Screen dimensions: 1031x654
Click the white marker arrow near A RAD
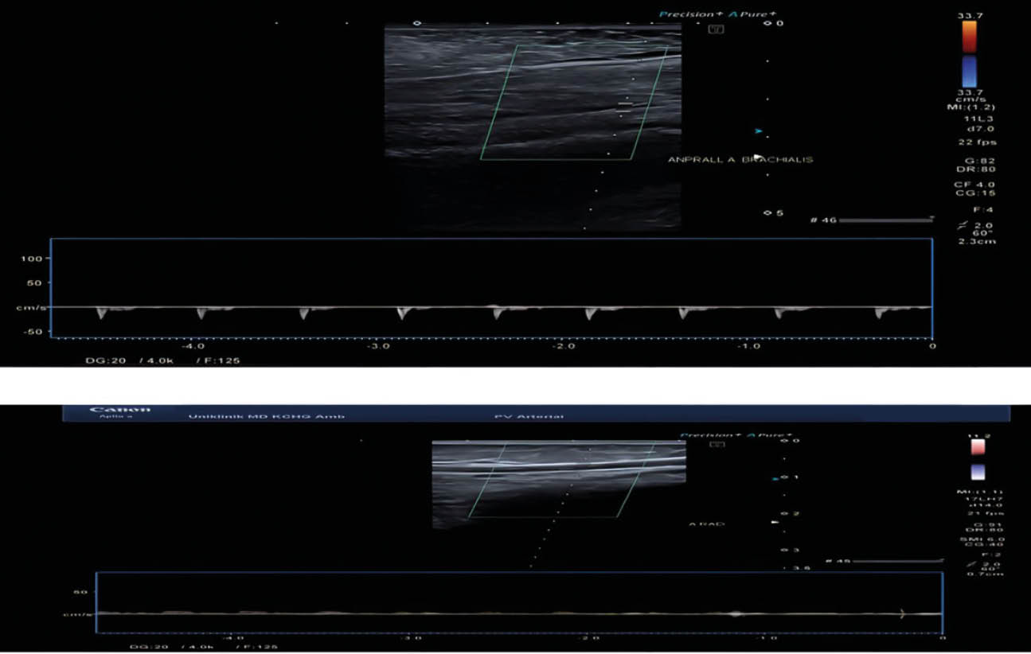772,522
